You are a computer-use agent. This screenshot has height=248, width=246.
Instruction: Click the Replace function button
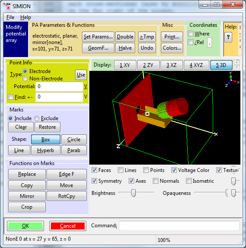27,174
